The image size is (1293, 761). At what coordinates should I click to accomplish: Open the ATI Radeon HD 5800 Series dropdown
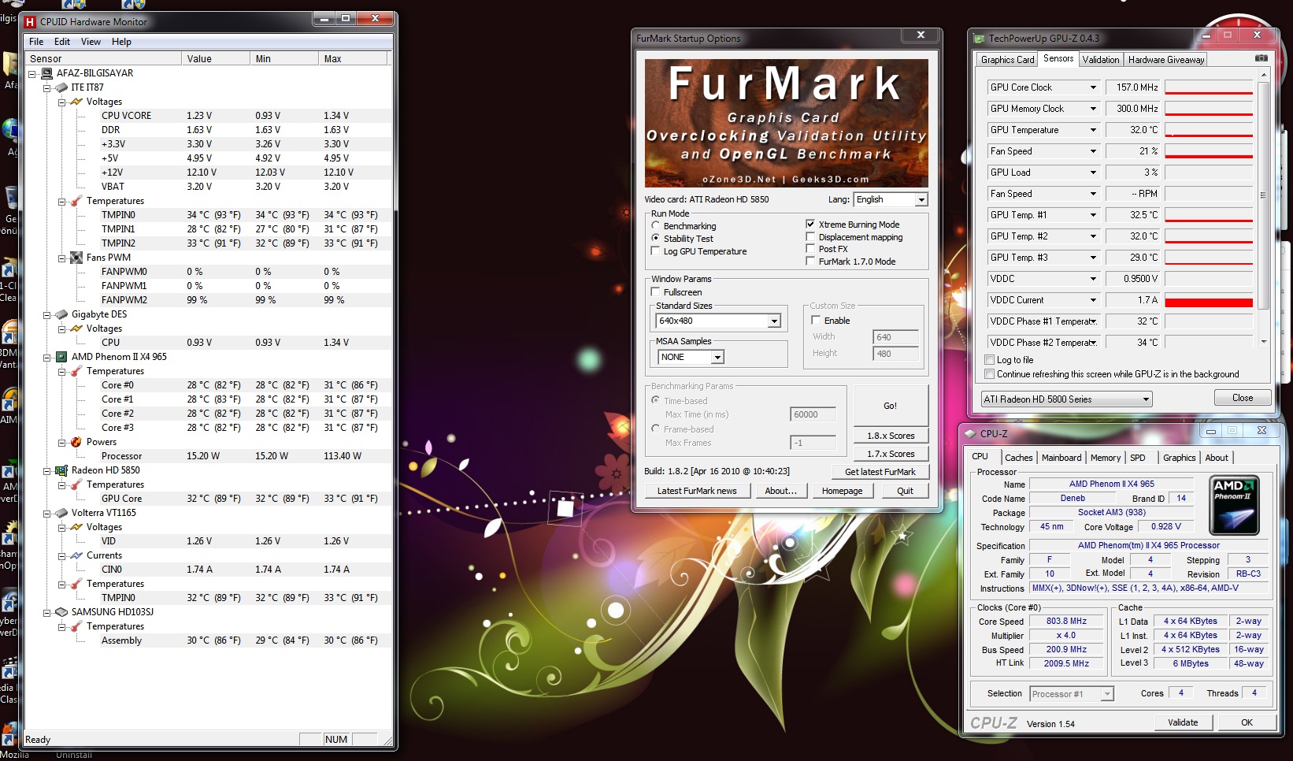click(1066, 399)
